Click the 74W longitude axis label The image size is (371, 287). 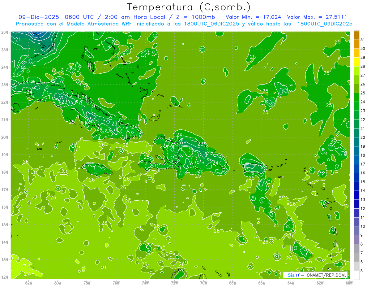(x=145, y=283)
